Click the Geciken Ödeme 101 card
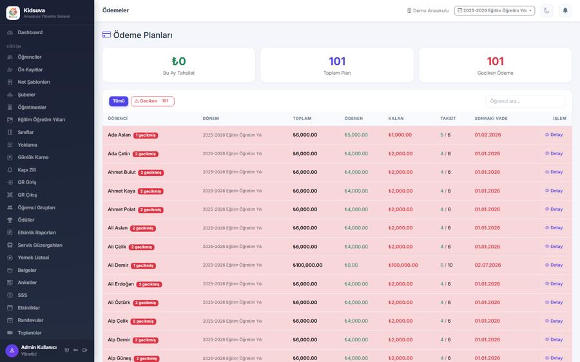Screen dimensions: 580x362 [x=495, y=65]
